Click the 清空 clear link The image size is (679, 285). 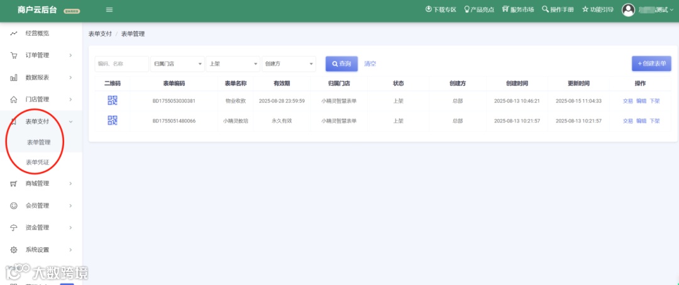tap(370, 63)
